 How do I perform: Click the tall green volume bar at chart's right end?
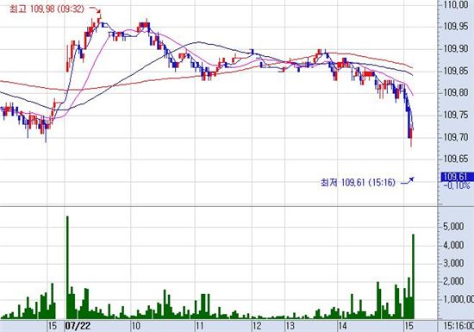[x=413, y=276]
